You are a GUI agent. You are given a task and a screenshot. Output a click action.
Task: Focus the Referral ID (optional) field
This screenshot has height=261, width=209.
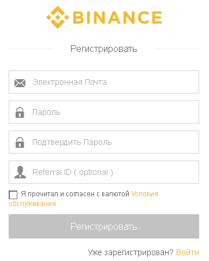pyautogui.click(x=104, y=172)
